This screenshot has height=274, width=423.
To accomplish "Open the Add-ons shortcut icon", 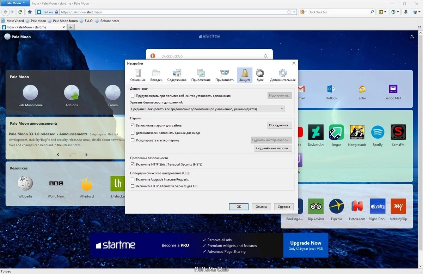I will [72, 93].
